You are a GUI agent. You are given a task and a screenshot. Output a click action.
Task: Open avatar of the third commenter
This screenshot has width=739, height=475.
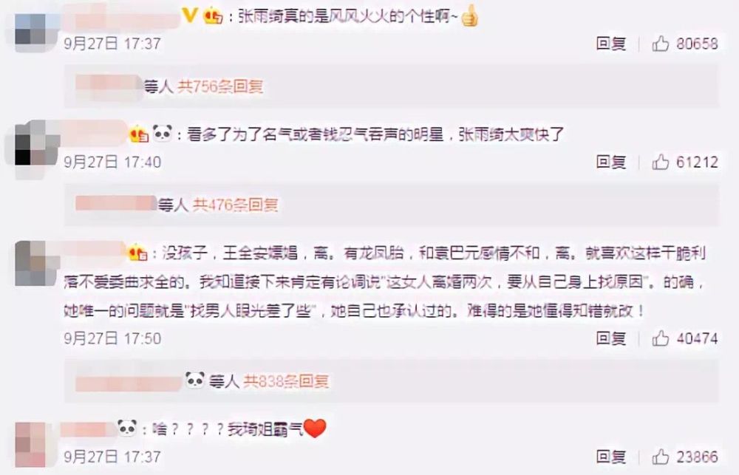pos(30,264)
